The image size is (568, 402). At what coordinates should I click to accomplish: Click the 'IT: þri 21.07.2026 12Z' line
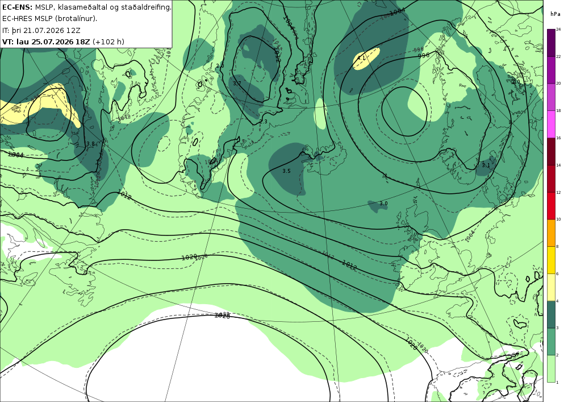(41, 30)
